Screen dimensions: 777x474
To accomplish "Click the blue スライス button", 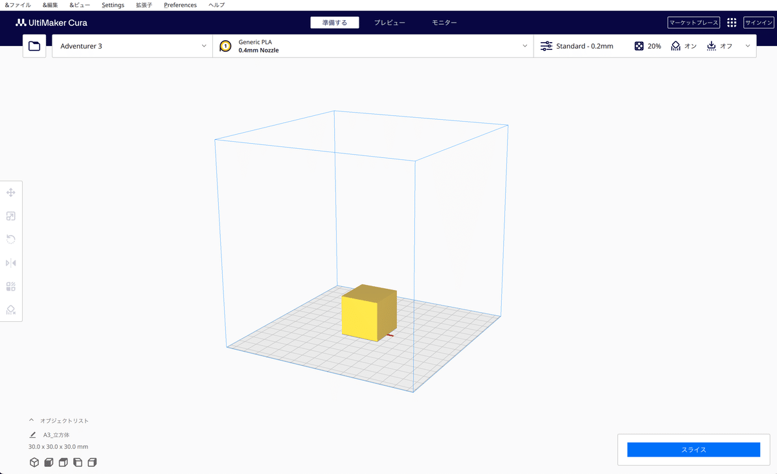I will point(693,449).
